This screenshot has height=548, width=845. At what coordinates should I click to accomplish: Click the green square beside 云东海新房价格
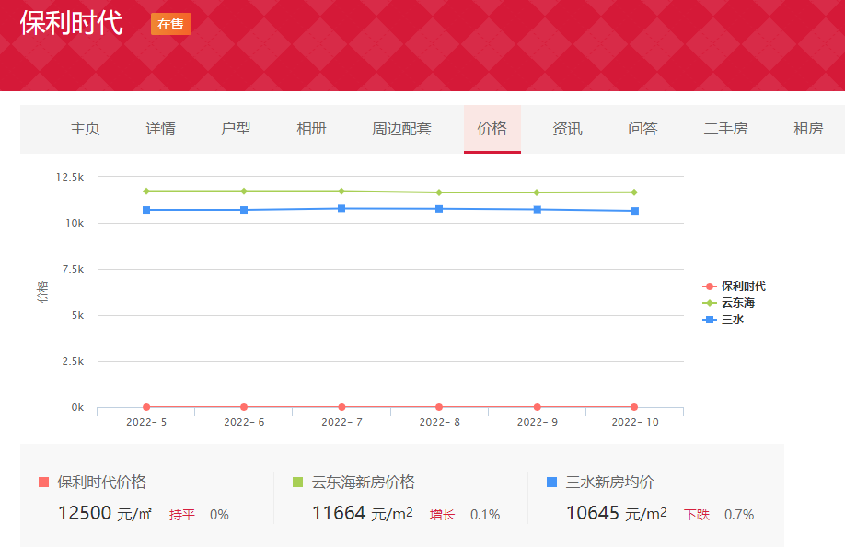click(297, 483)
